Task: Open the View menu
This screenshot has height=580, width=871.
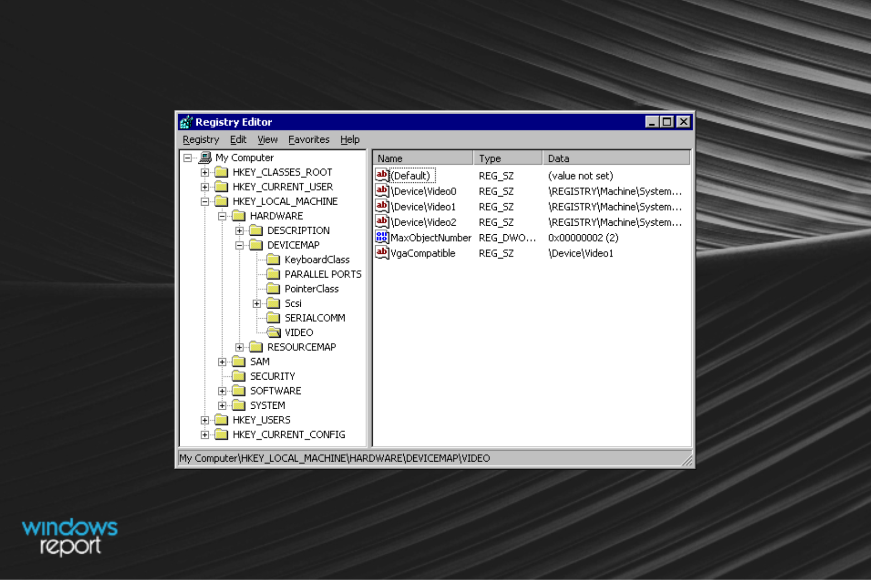Action: [268, 140]
